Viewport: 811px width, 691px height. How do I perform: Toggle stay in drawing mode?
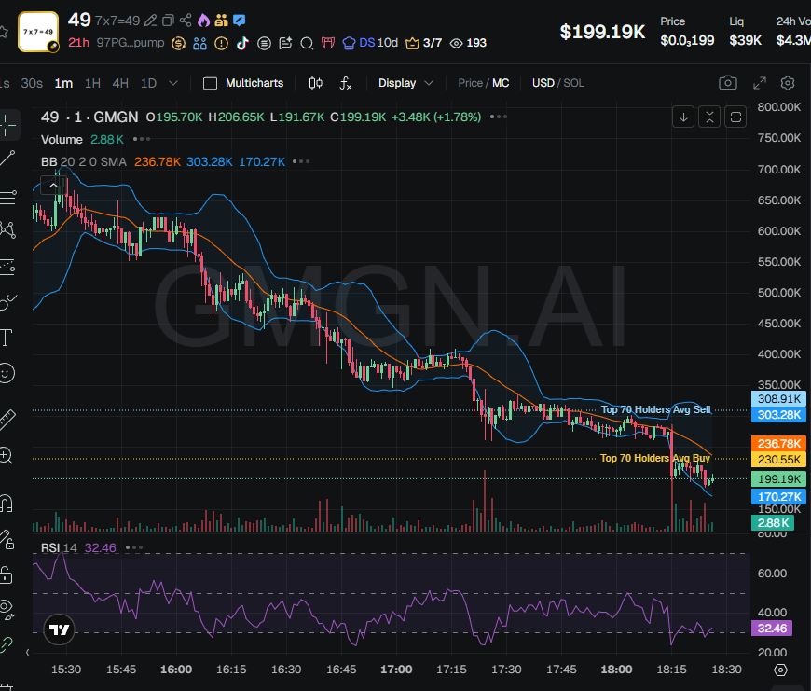click(x=7, y=539)
